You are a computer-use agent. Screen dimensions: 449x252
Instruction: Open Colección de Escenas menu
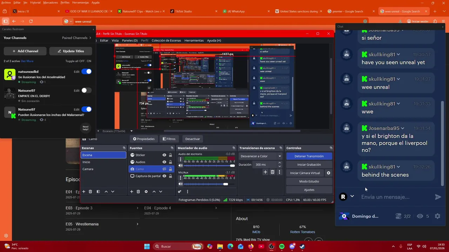click(x=166, y=40)
